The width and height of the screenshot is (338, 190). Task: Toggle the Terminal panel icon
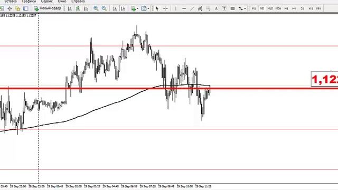[26, 8]
